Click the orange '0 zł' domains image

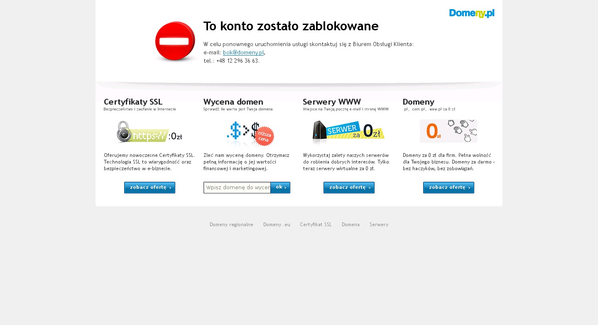448,131
